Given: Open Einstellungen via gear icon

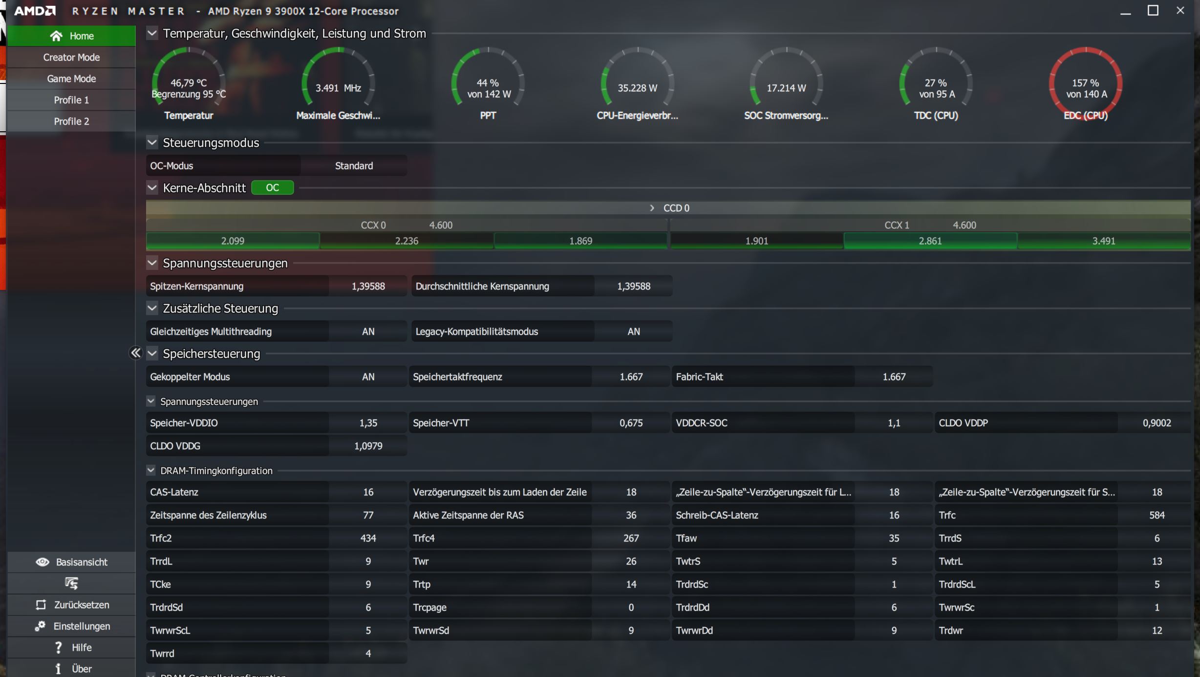Looking at the screenshot, I should pos(40,626).
